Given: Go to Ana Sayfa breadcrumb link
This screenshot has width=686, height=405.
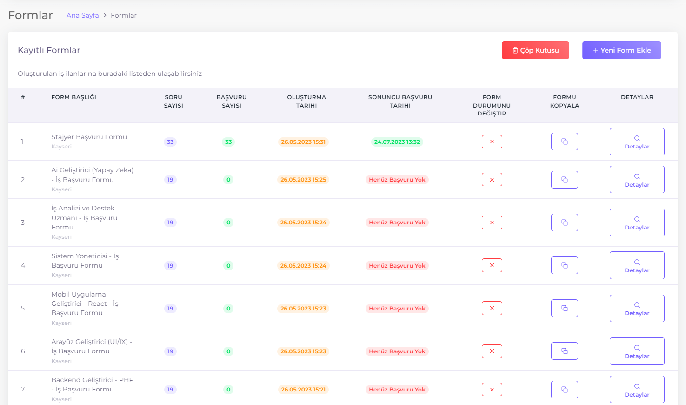Looking at the screenshot, I should pos(82,15).
